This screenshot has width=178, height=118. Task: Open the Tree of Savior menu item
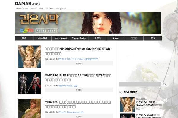pos(79,38)
